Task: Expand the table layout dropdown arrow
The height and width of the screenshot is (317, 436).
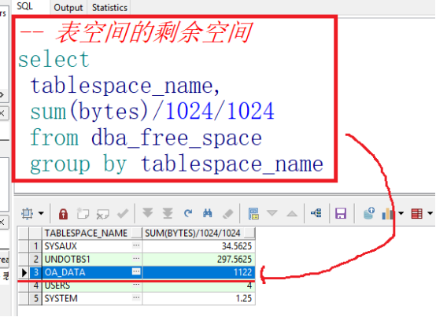Action: 430,213
